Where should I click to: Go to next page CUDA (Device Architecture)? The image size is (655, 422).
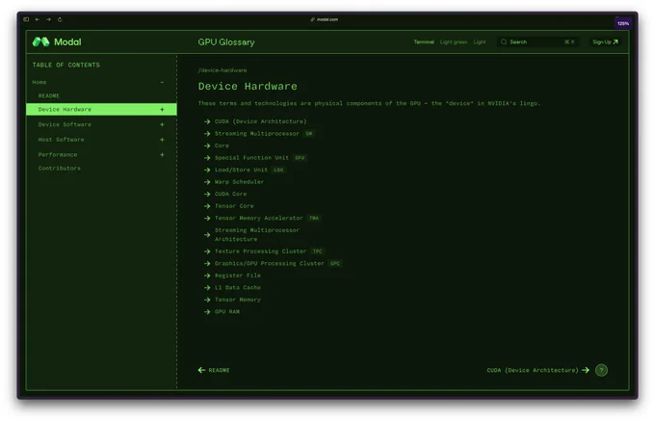538,370
